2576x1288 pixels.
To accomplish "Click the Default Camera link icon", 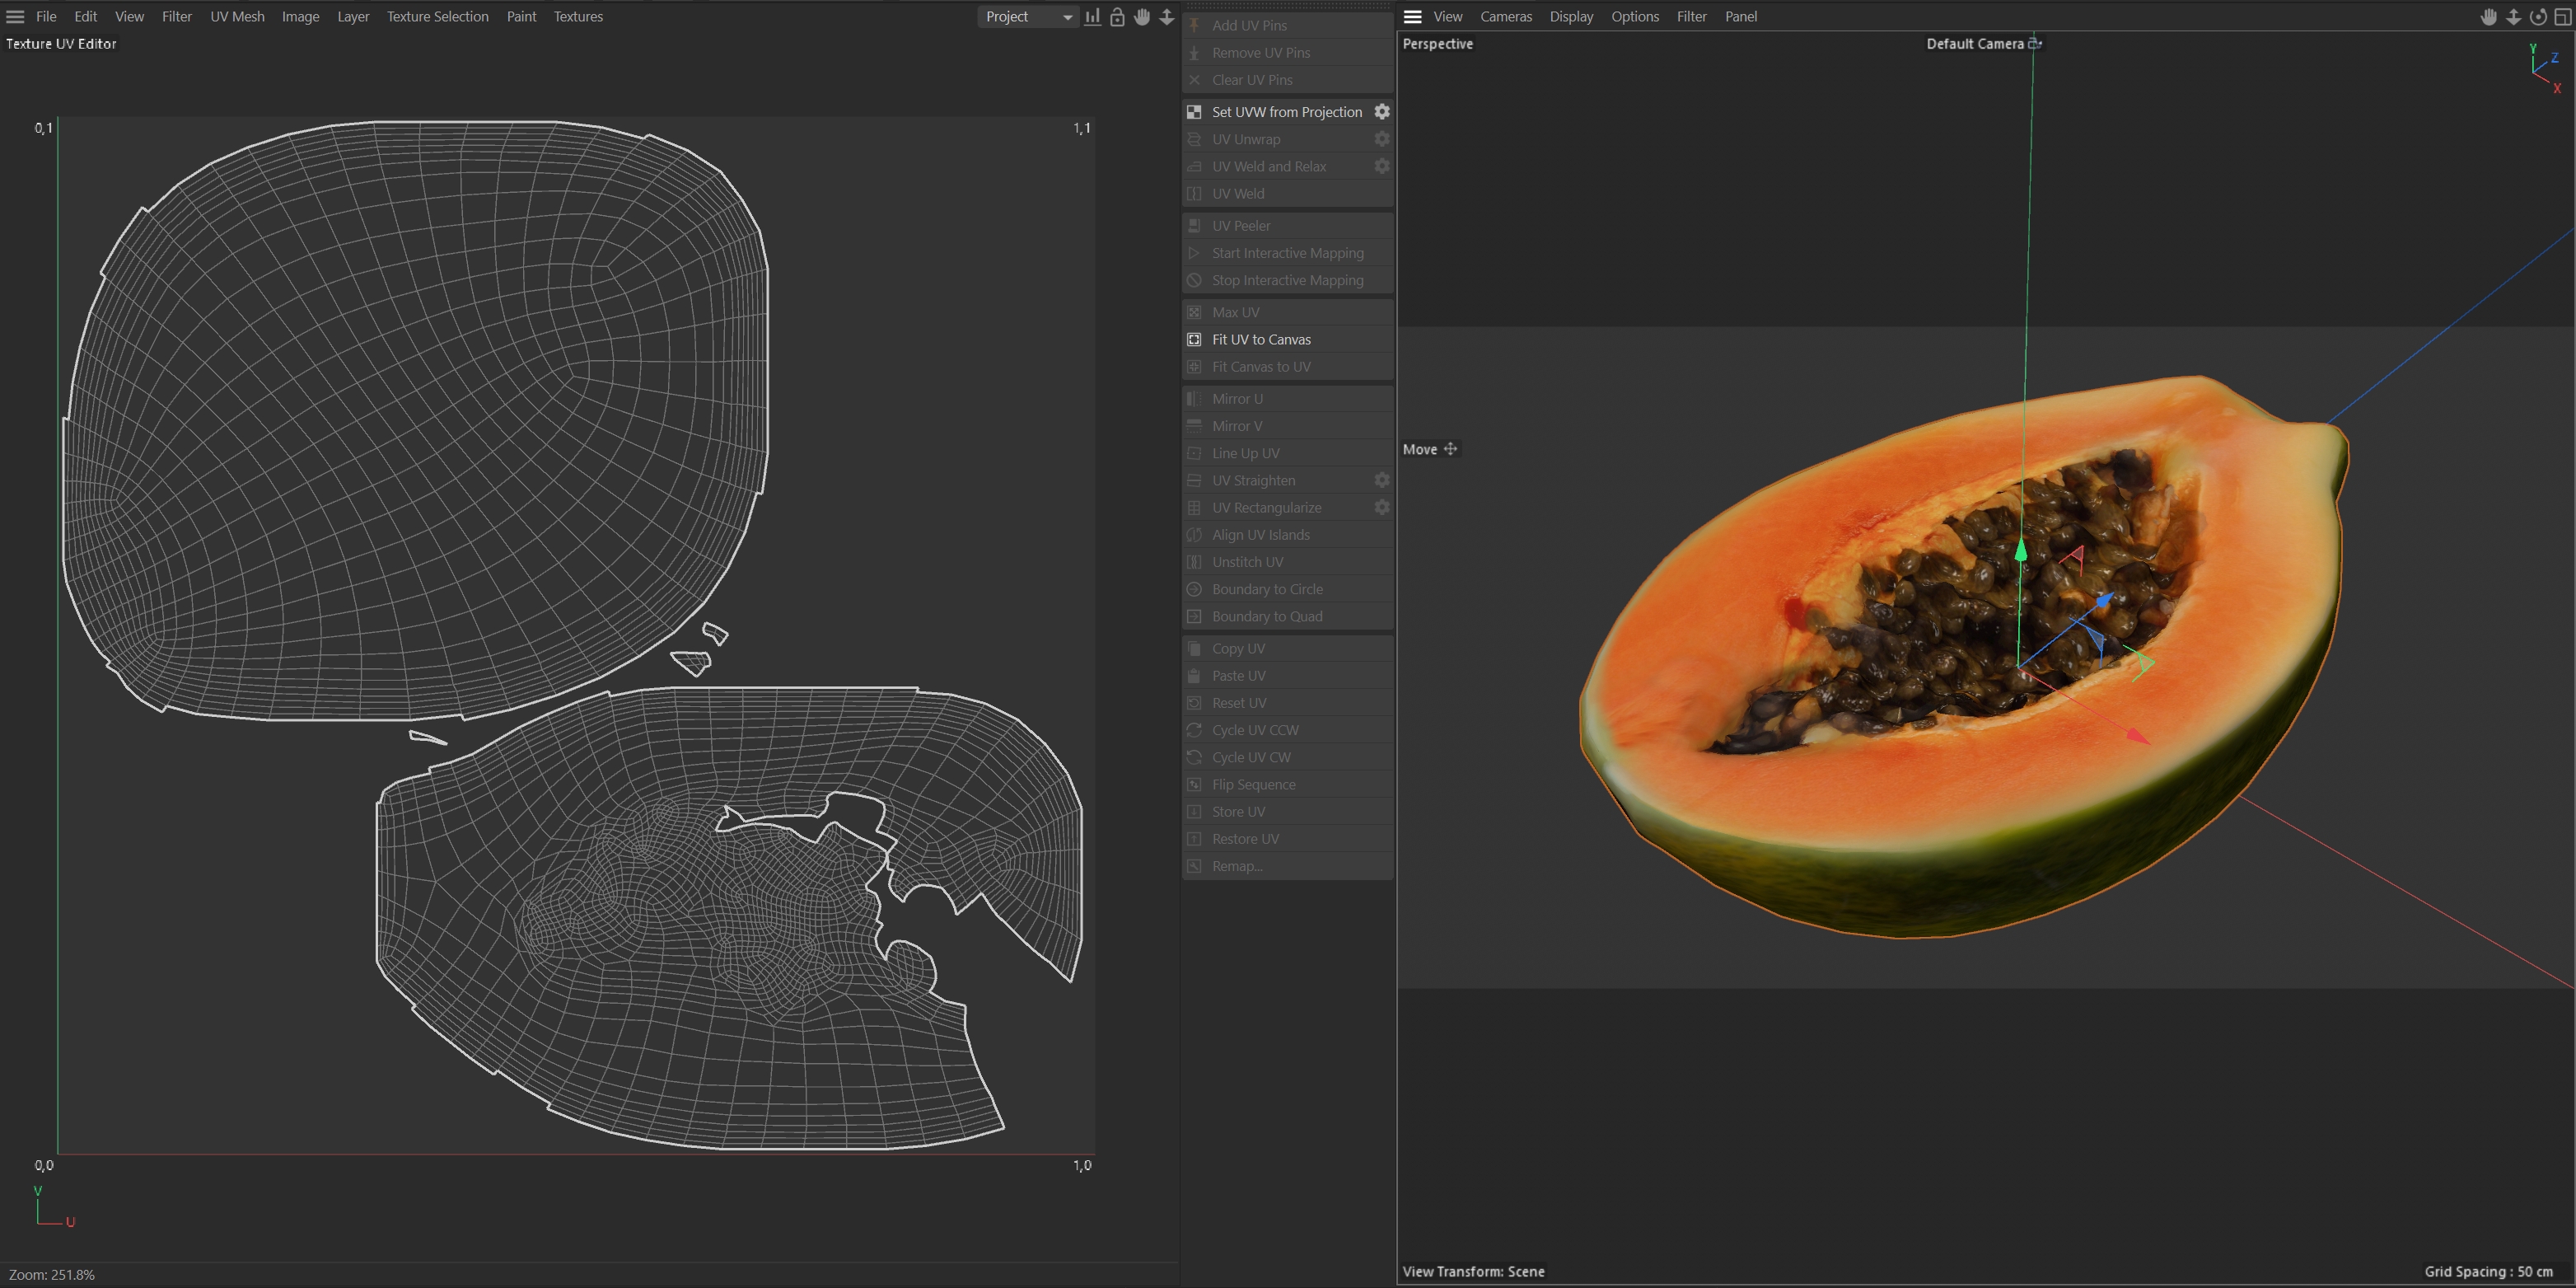I will [x=2034, y=44].
